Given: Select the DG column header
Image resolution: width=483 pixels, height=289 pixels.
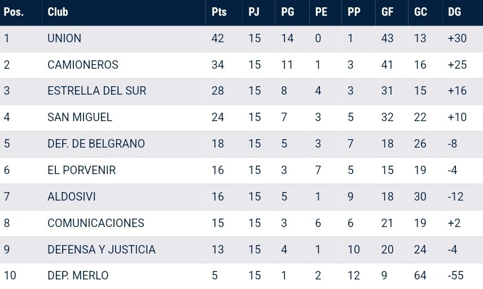Looking at the screenshot, I should pyautogui.click(x=454, y=12).
